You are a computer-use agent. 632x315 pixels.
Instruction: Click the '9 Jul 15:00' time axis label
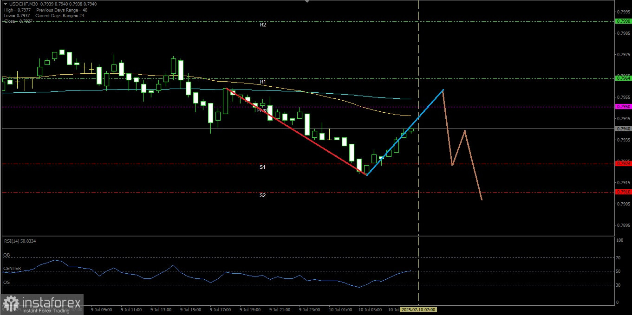pyautogui.click(x=191, y=309)
